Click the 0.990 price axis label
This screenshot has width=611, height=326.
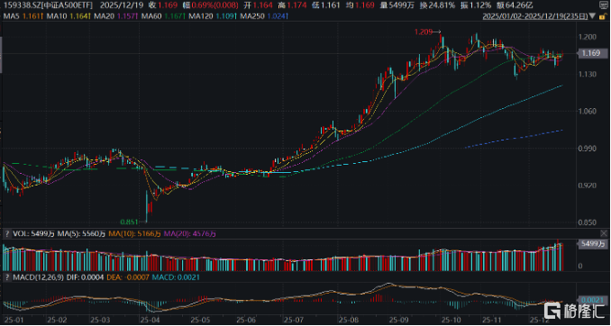(588, 149)
